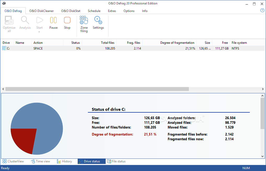Open the Settings gears icon
This screenshot has width=266, height=171.
tap(98, 20)
